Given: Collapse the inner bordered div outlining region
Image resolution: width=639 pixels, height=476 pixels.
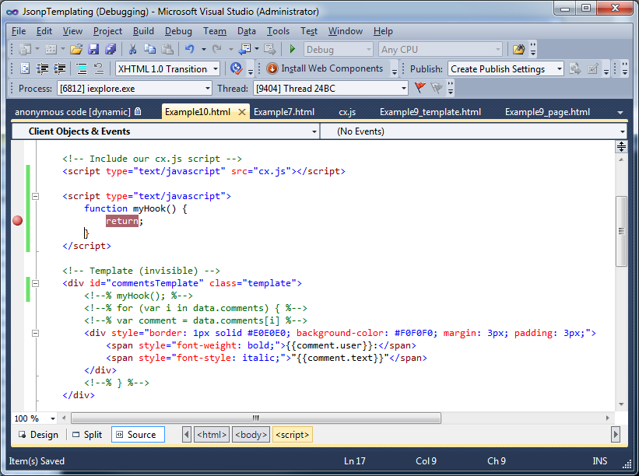Looking at the screenshot, I should (x=36, y=333).
